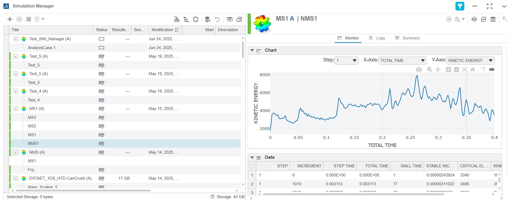Click the refresh icon in the left toolbar

pyautogui.click(x=196, y=19)
